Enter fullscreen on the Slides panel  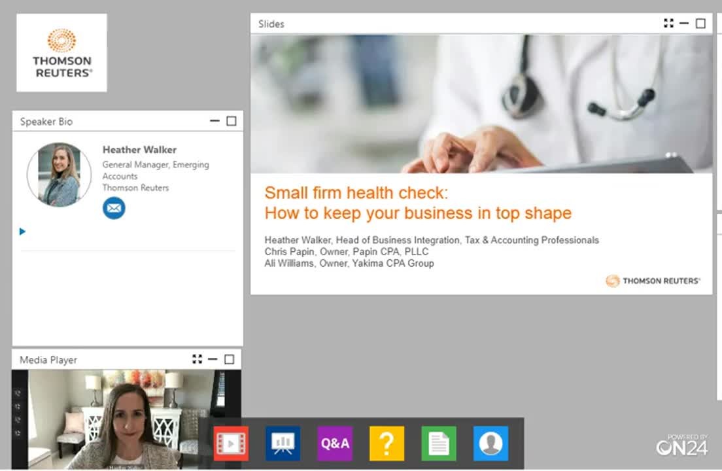[x=668, y=24]
